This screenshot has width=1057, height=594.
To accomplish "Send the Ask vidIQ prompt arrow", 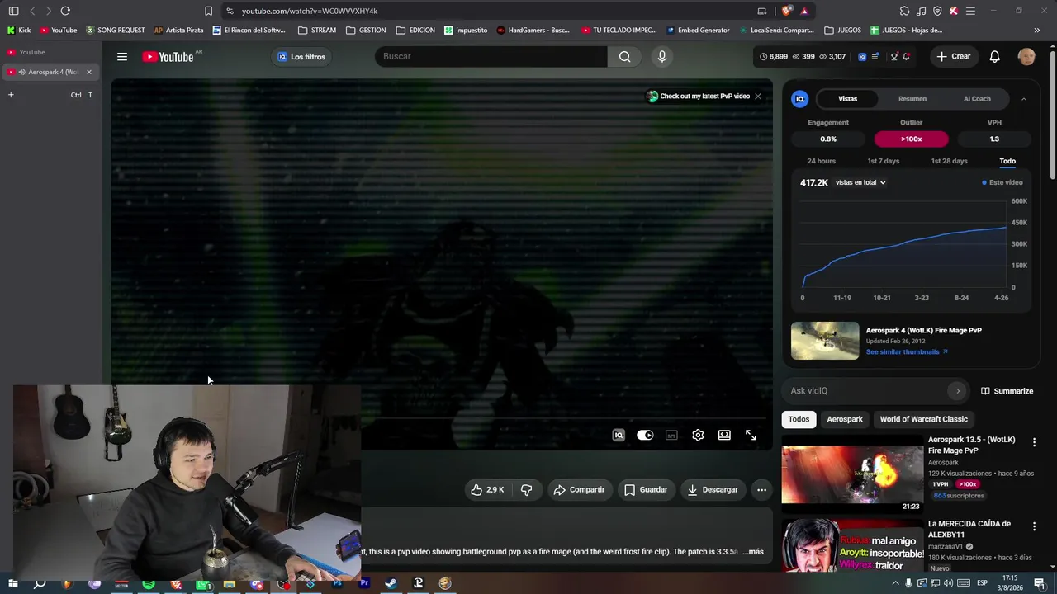I will click(957, 391).
